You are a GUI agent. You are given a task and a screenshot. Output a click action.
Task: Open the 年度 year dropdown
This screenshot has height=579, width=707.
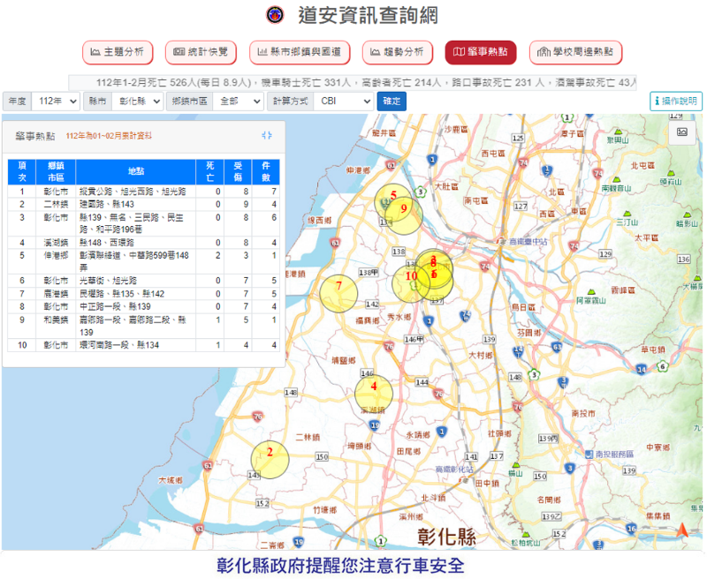(58, 102)
